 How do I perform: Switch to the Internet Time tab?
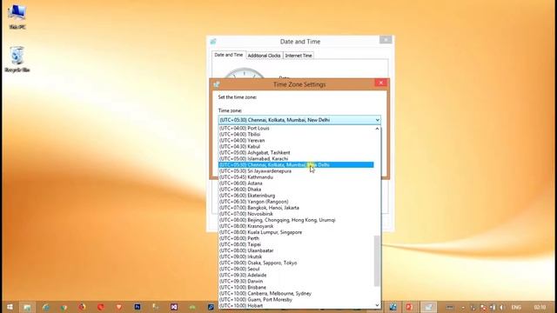(299, 56)
